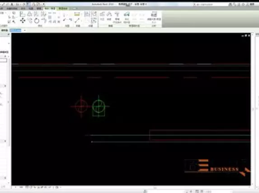Viewport: 259px width, 193px height.
Task: Click the highlighted options bar input field
Action: [15, 30]
